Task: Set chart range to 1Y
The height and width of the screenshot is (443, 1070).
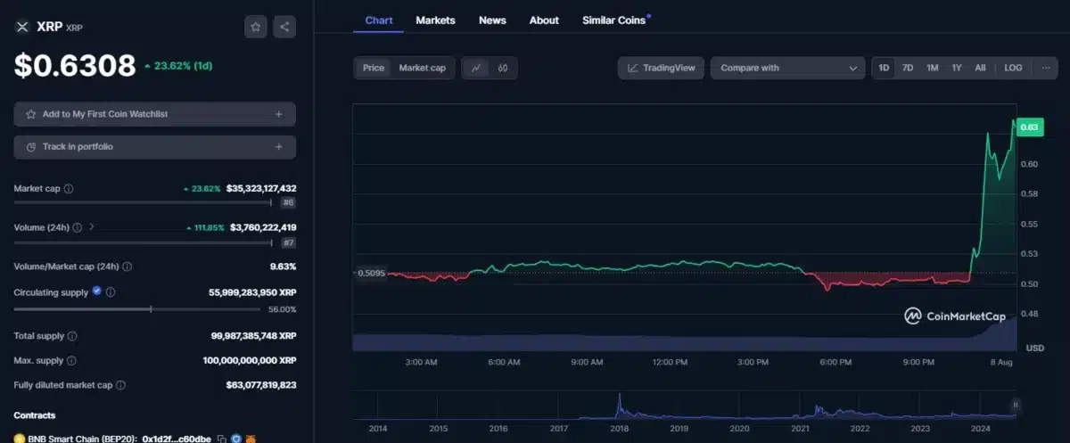Action: tap(957, 68)
